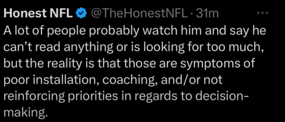285x122 pixels.
Task: Open the 31m timestamp link
Action: [207, 13]
